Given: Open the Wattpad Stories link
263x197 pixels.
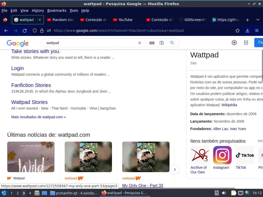Looking at the screenshot, I should click(x=29, y=102).
